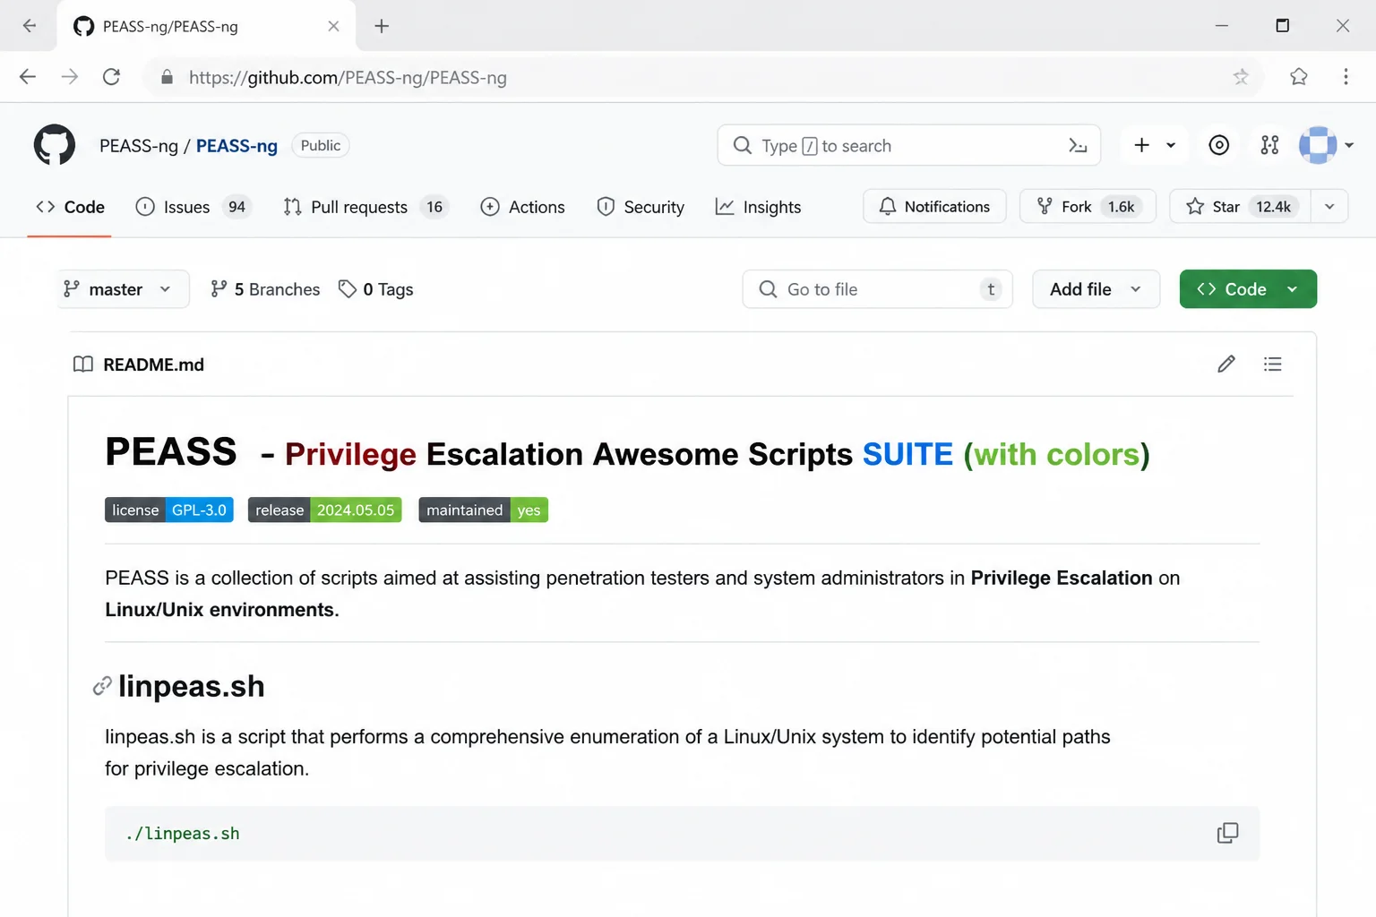
Task: Click the release 2024.05.05 badge
Action: 324,510
